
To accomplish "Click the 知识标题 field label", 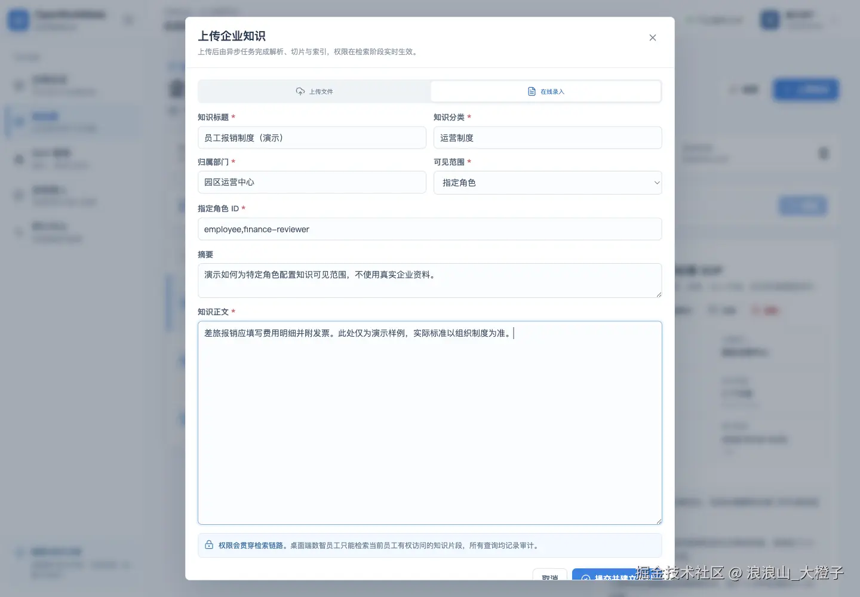I will pos(213,117).
